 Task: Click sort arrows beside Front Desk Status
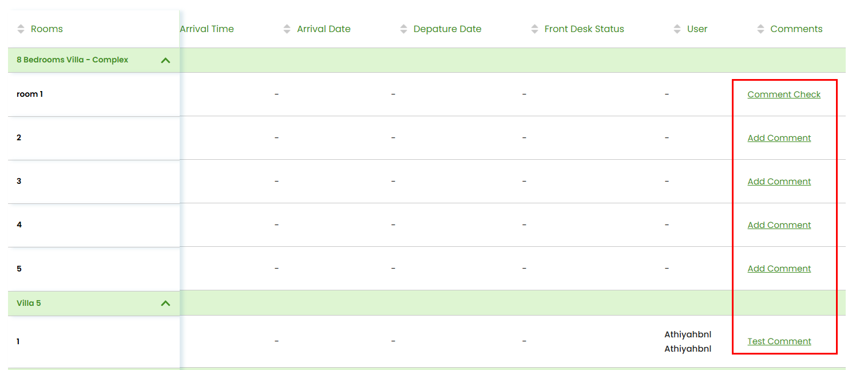[535, 29]
